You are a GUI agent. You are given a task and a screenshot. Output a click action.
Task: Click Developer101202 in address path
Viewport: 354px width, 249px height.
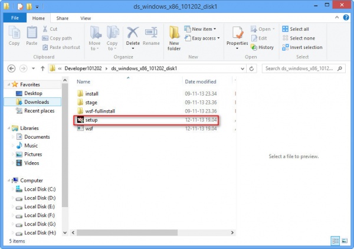coord(83,68)
